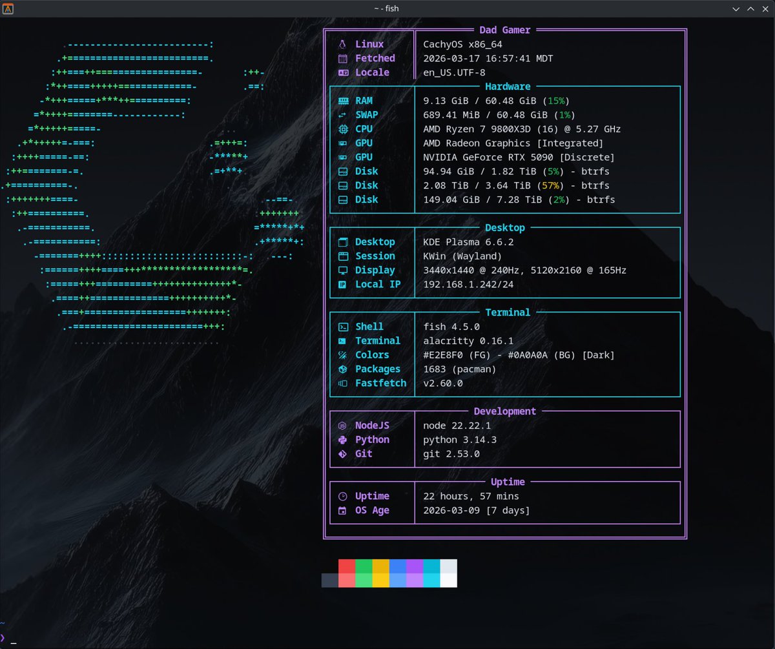The image size is (775, 649).
Task: Click the Disk icon on the 1.82 TiB row
Action: [343, 172]
